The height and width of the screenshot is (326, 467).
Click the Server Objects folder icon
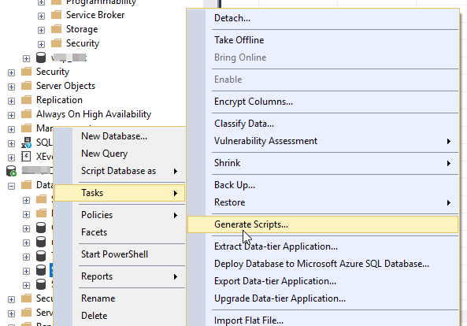26,86
